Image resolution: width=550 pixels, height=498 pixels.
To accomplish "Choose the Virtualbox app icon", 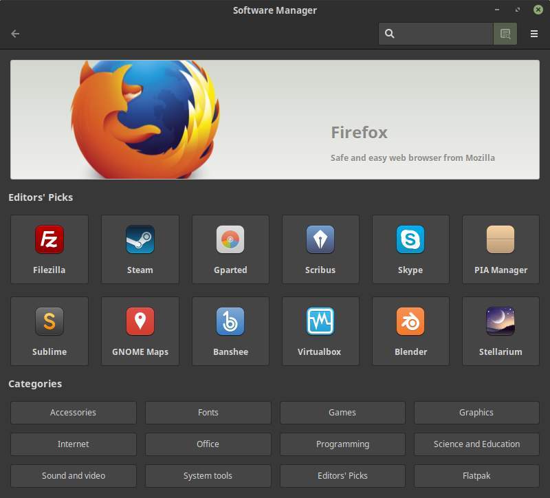I will click(320, 321).
